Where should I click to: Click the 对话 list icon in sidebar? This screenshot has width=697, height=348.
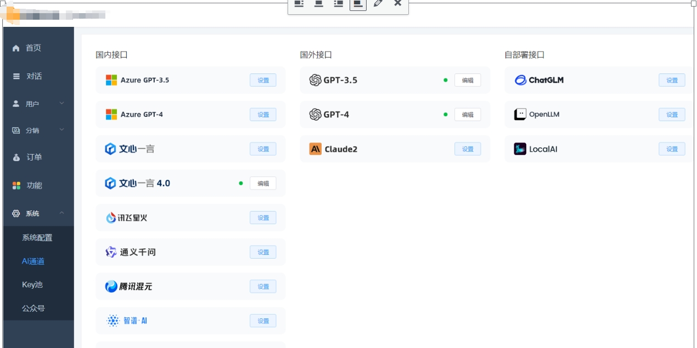click(16, 76)
